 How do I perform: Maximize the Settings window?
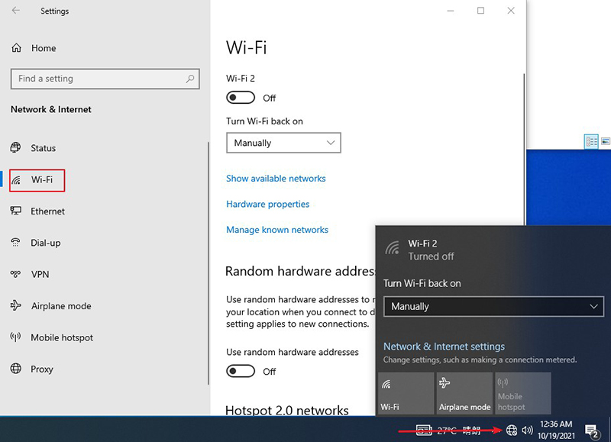point(481,11)
